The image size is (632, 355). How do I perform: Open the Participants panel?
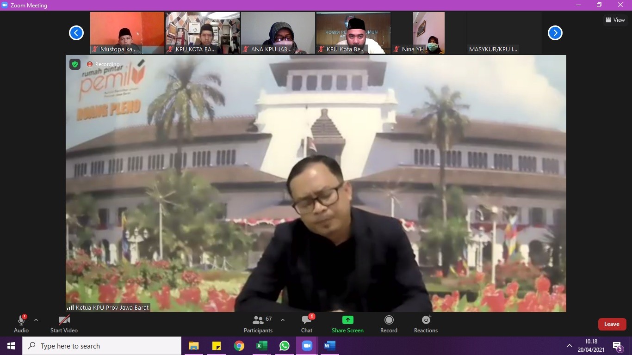258,324
